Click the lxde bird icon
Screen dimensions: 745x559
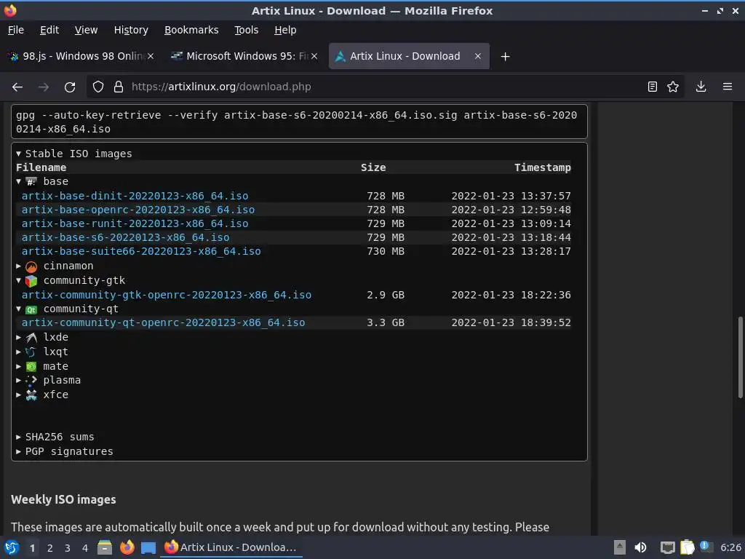point(31,338)
